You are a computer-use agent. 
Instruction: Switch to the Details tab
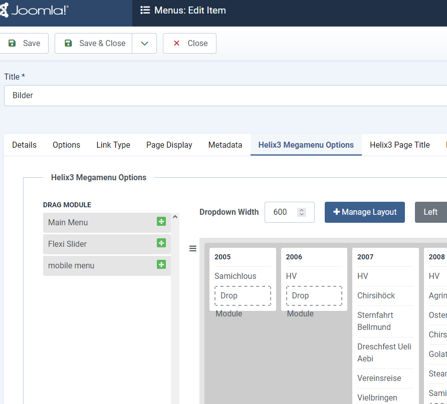click(24, 145)
